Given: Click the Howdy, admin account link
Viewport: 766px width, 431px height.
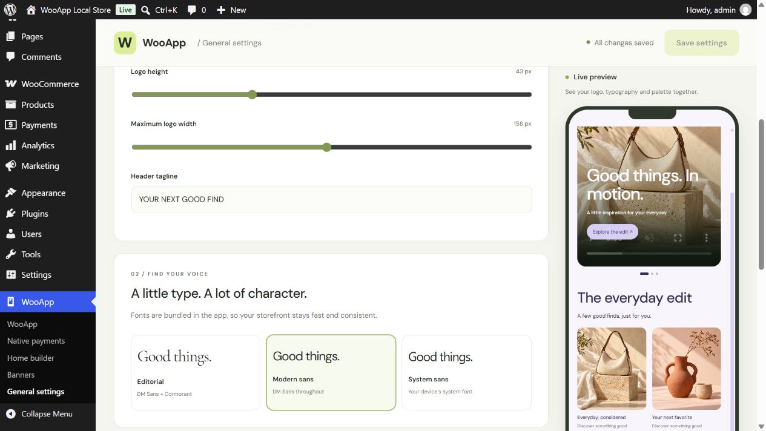Looking at the screenshot, I should click(711, 10).
